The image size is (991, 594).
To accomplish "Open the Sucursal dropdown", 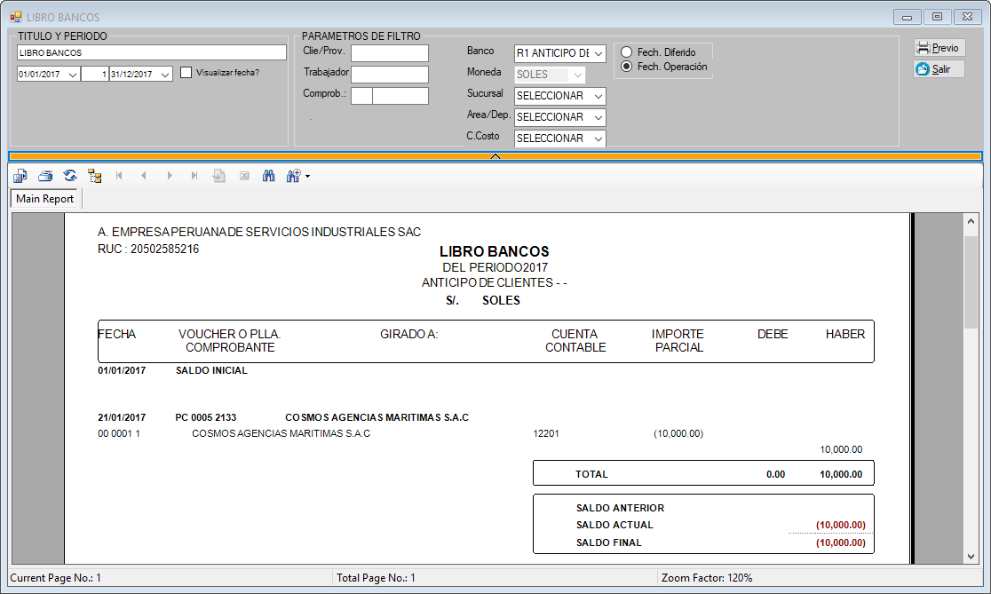I will click(x=598, y=96).
